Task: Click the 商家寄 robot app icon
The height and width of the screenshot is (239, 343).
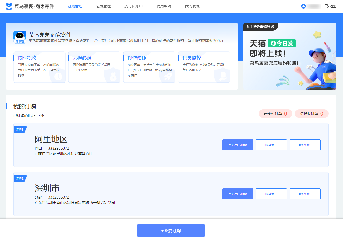Action: [x=20, y=37]
